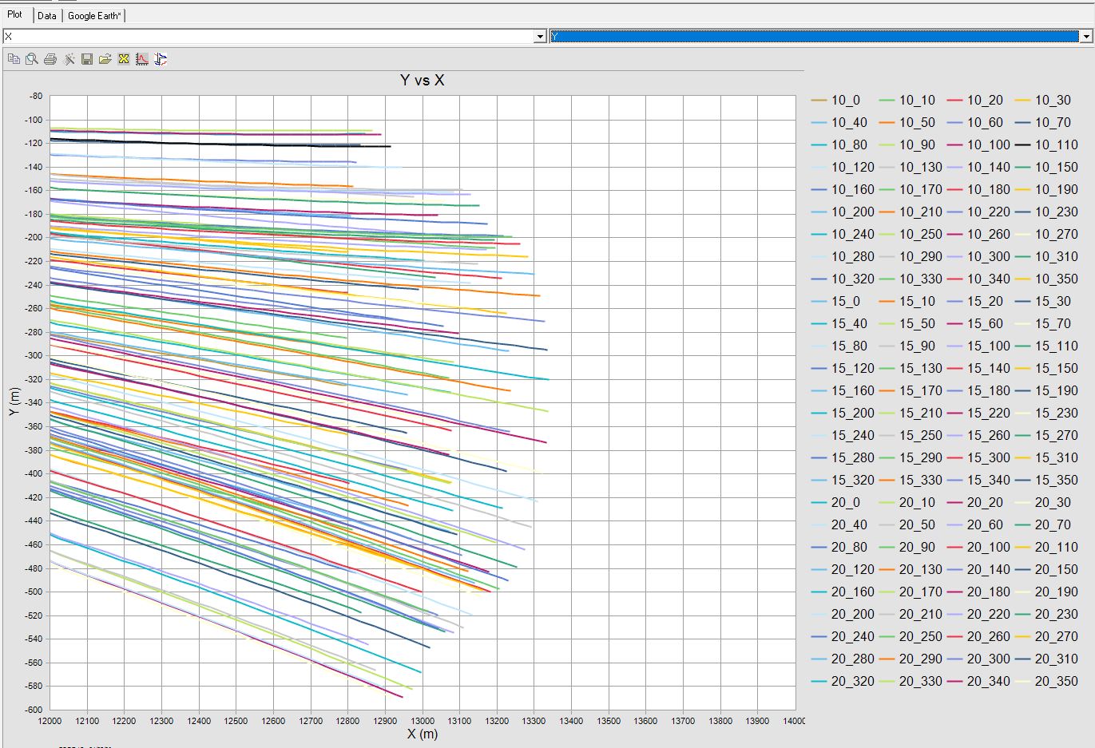Click the black line swatch for 10_110
This screenshot has width=1095, height=748.
(1022, 145)
